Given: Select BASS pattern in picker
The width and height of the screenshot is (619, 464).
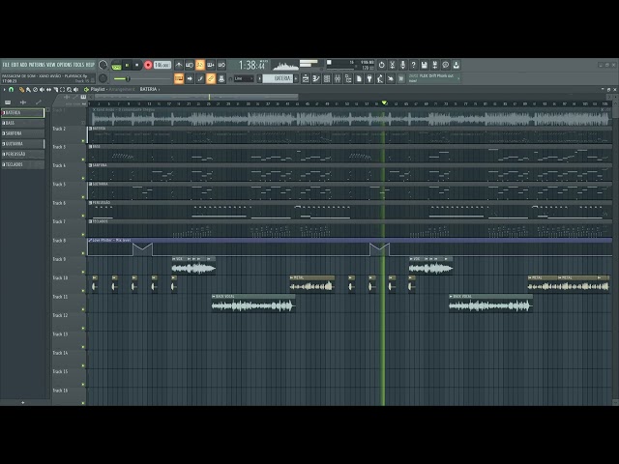Looking at the screenshot, I should point(23,123).
